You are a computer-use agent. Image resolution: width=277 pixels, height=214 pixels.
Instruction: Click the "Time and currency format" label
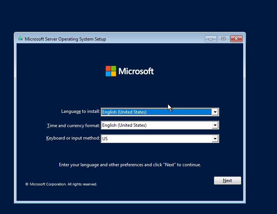pyautogui.click(x=73, y=126)
